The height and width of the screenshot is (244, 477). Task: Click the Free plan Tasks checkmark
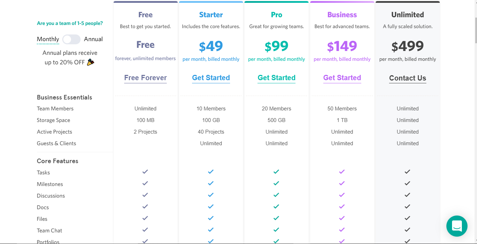pos(145,172)
